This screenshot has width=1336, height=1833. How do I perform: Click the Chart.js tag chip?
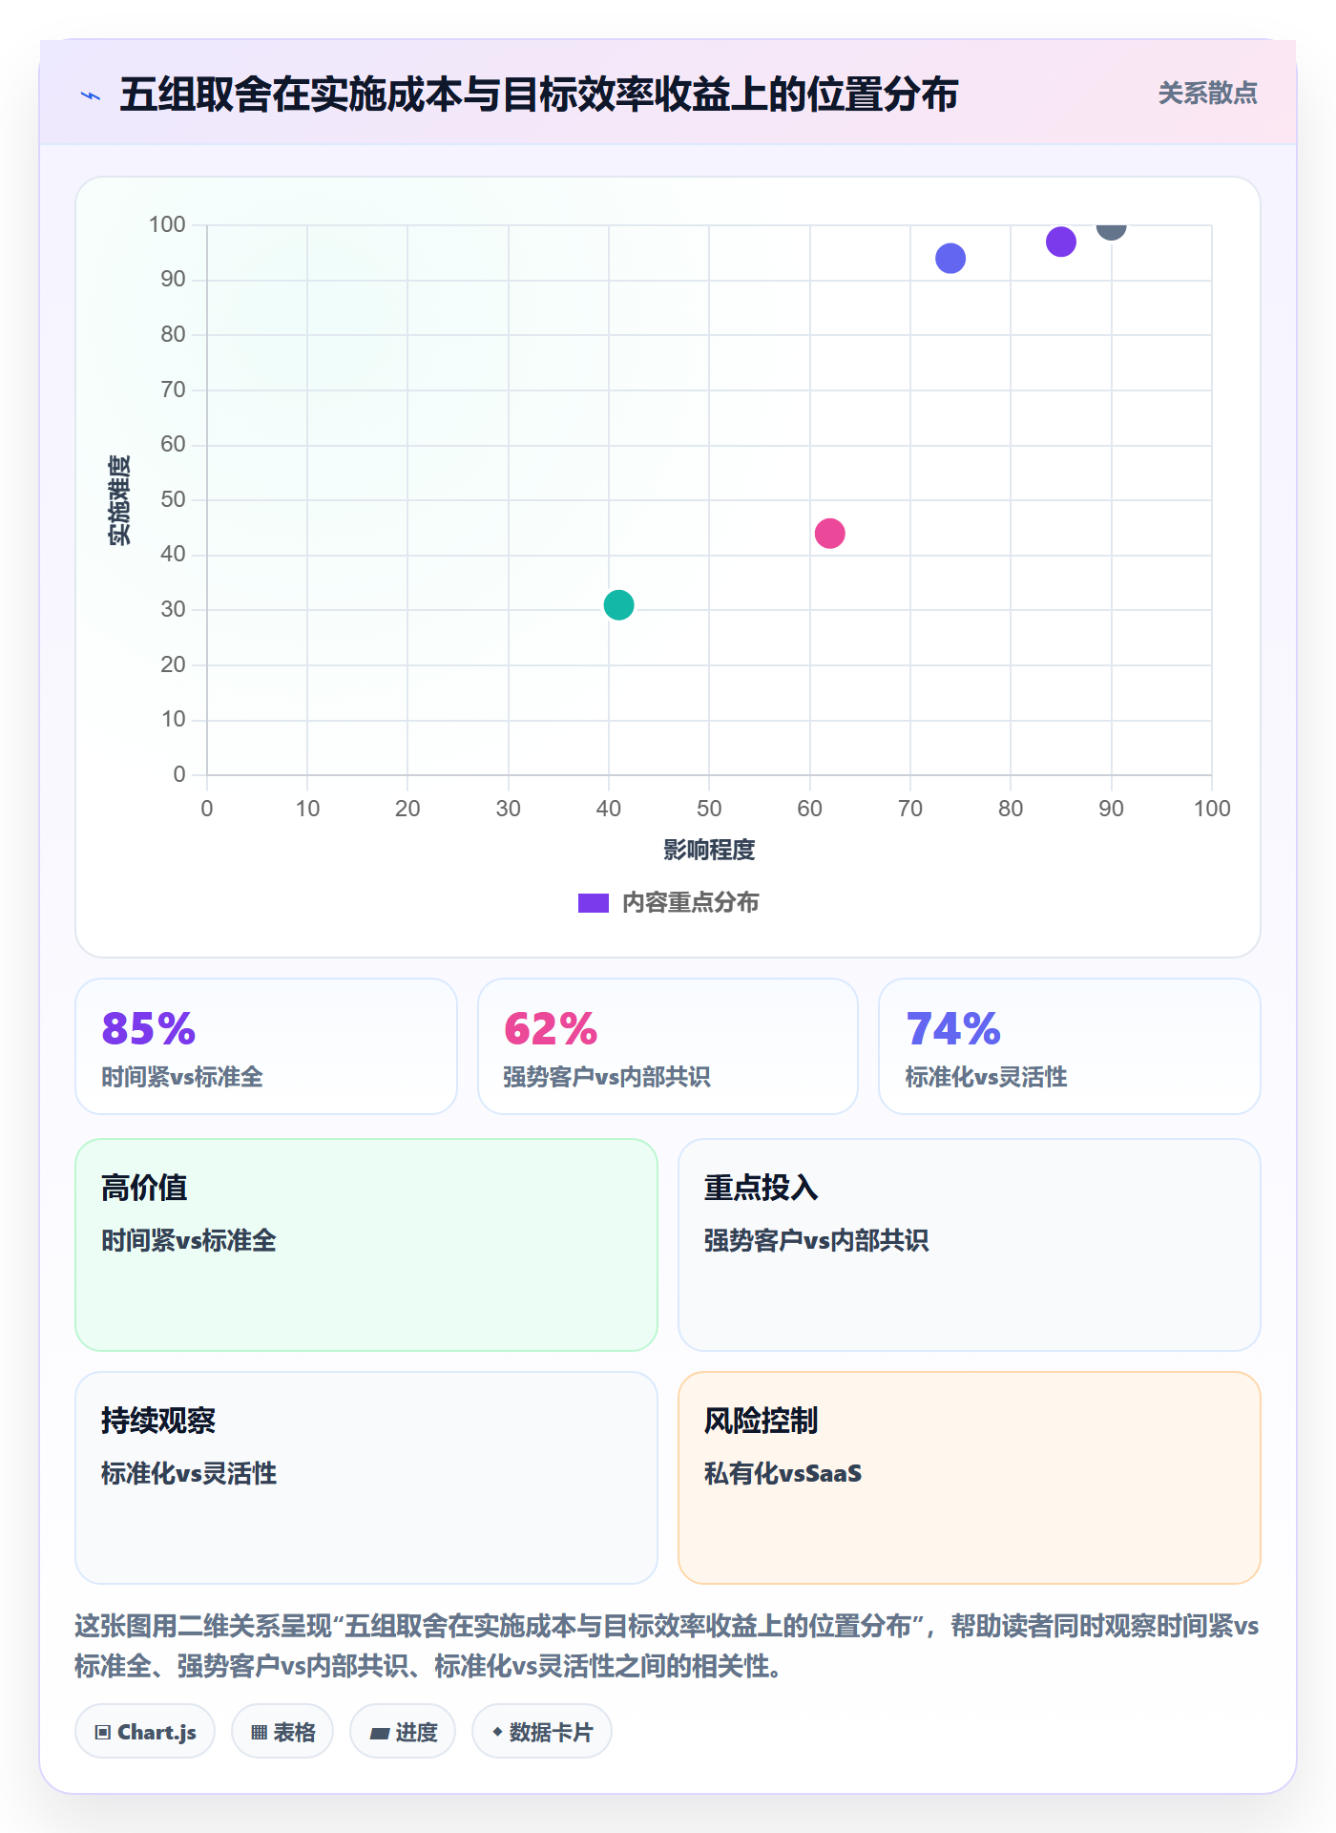coord(145,1732)
